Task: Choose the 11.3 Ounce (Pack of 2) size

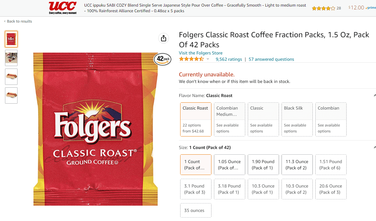Action: tap(297, 164)
